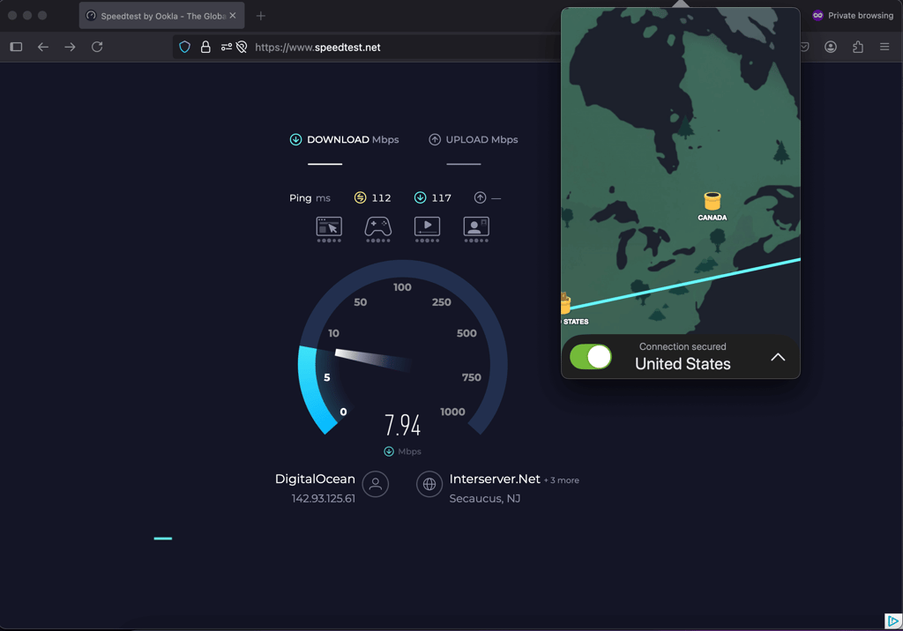Click the UPLOAD Mbps label
903x631 pixels.
481,140
